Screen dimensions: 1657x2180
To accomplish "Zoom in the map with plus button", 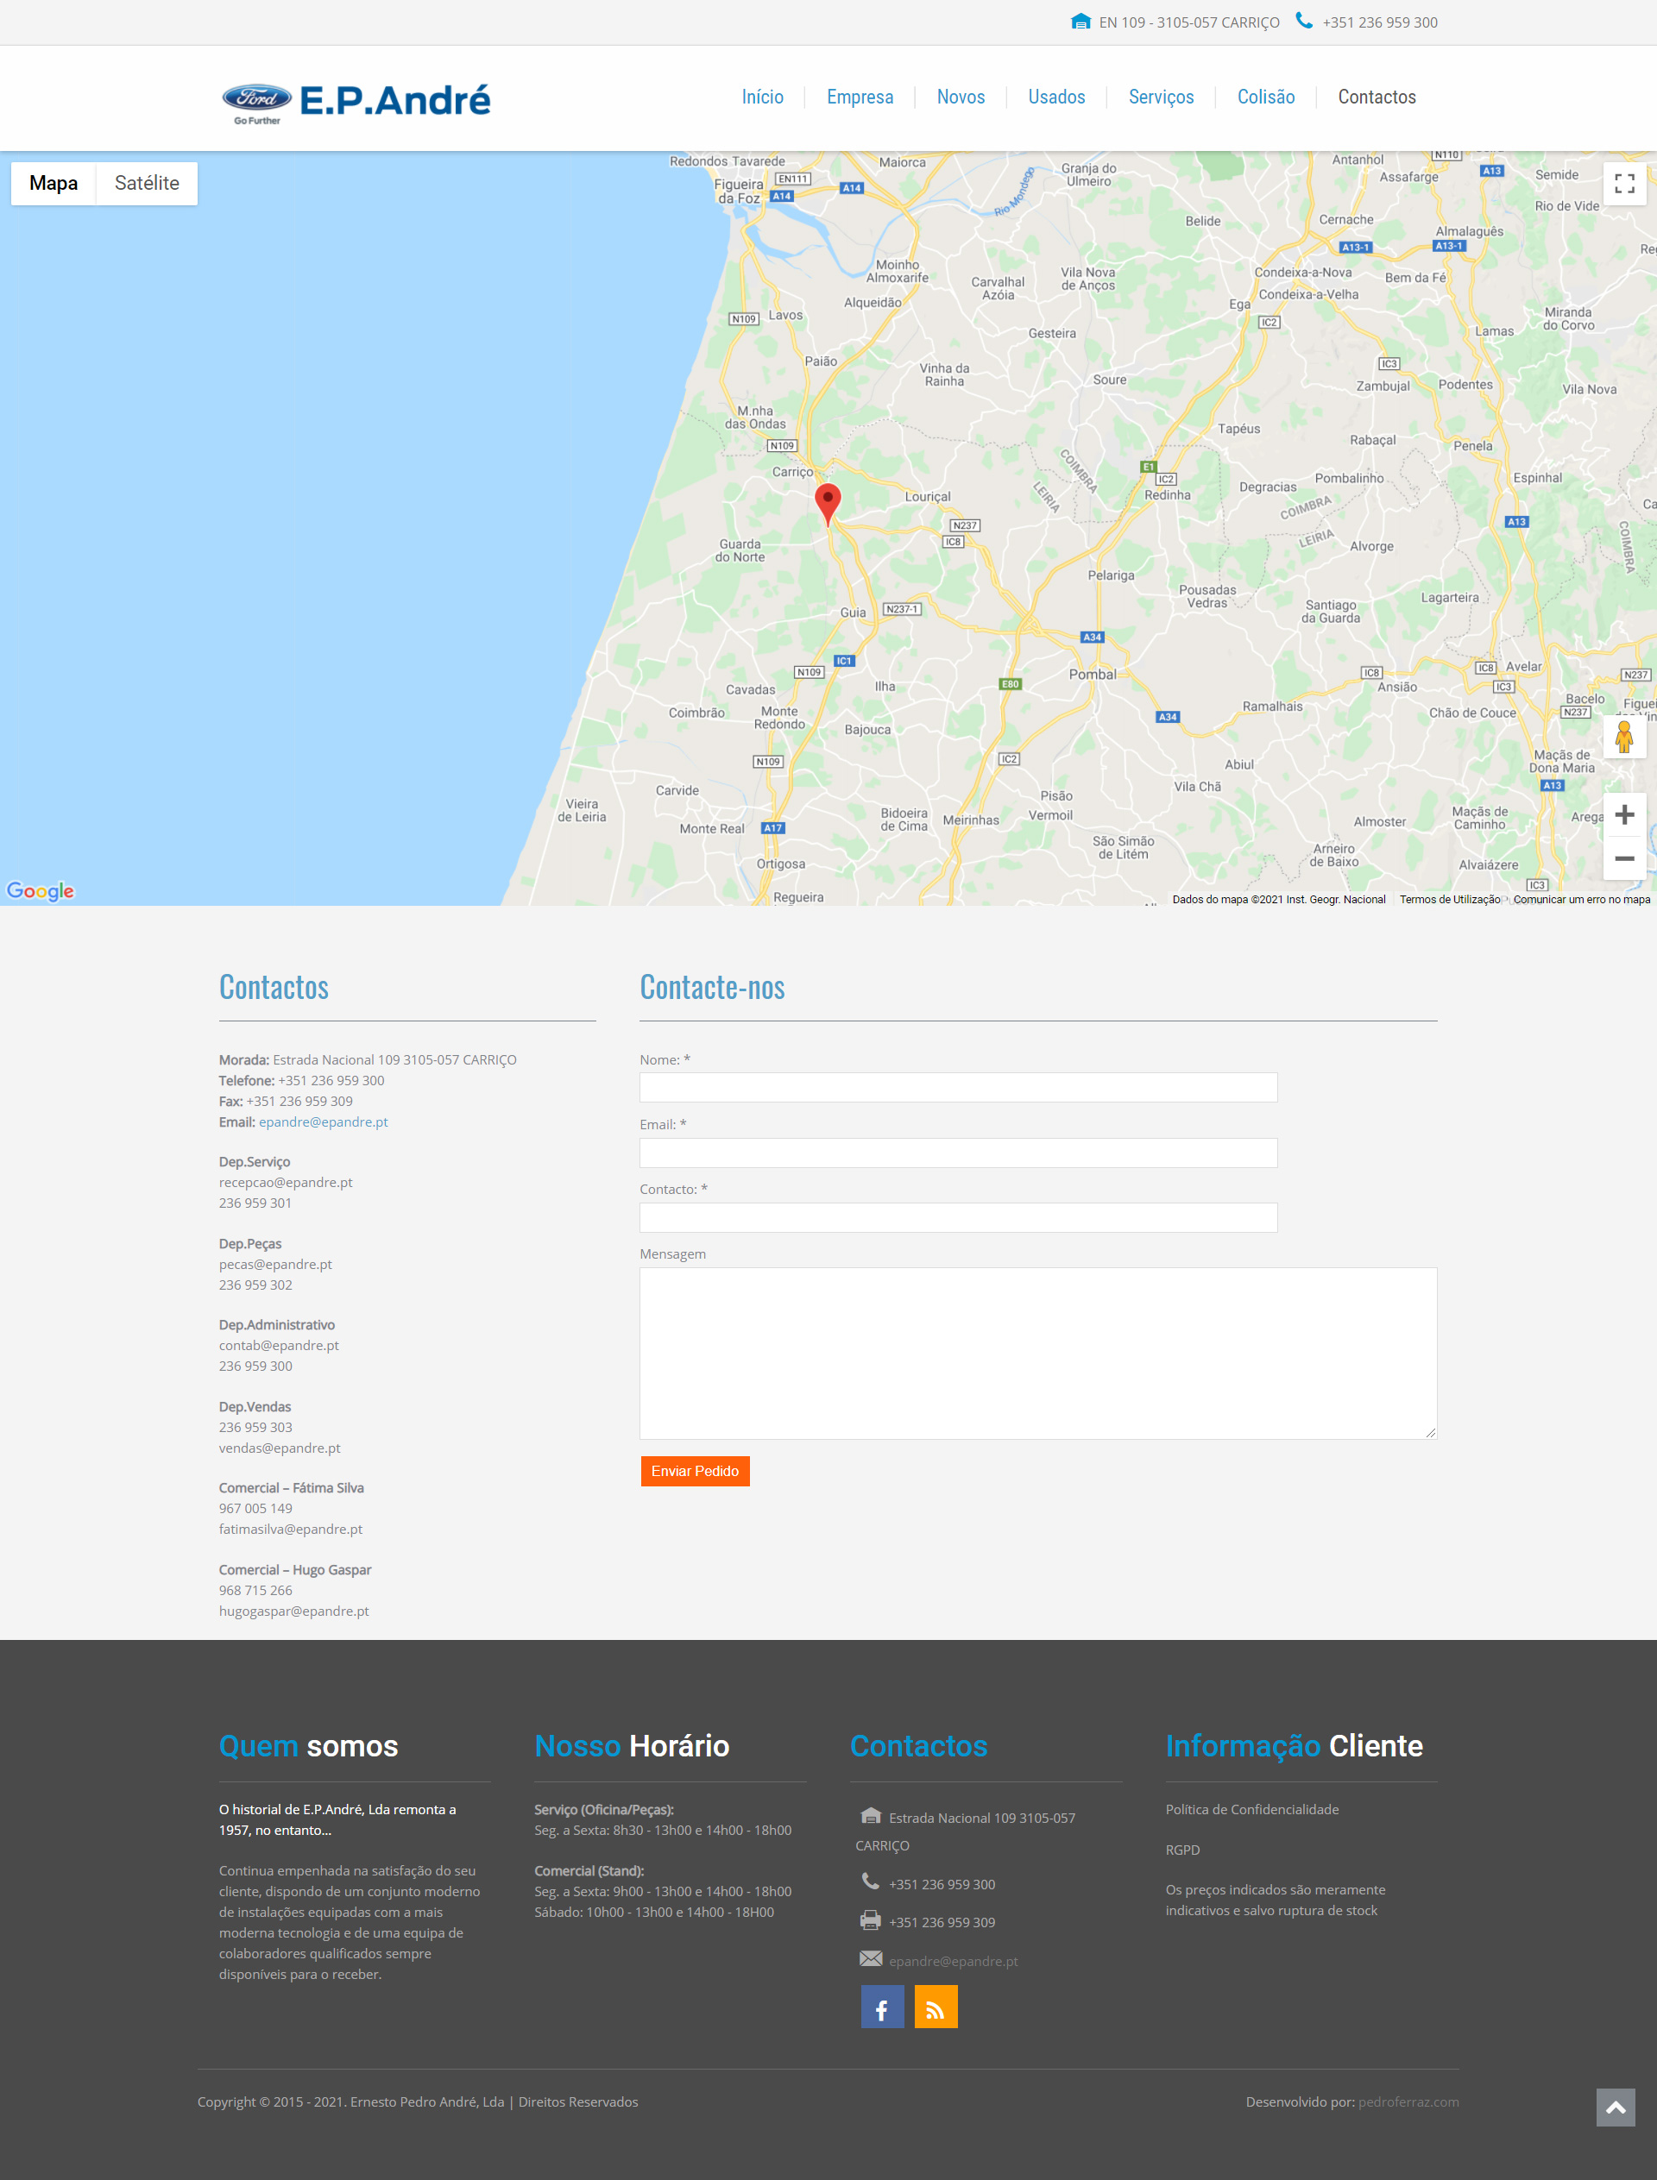I will click(x=1624, y=814).
